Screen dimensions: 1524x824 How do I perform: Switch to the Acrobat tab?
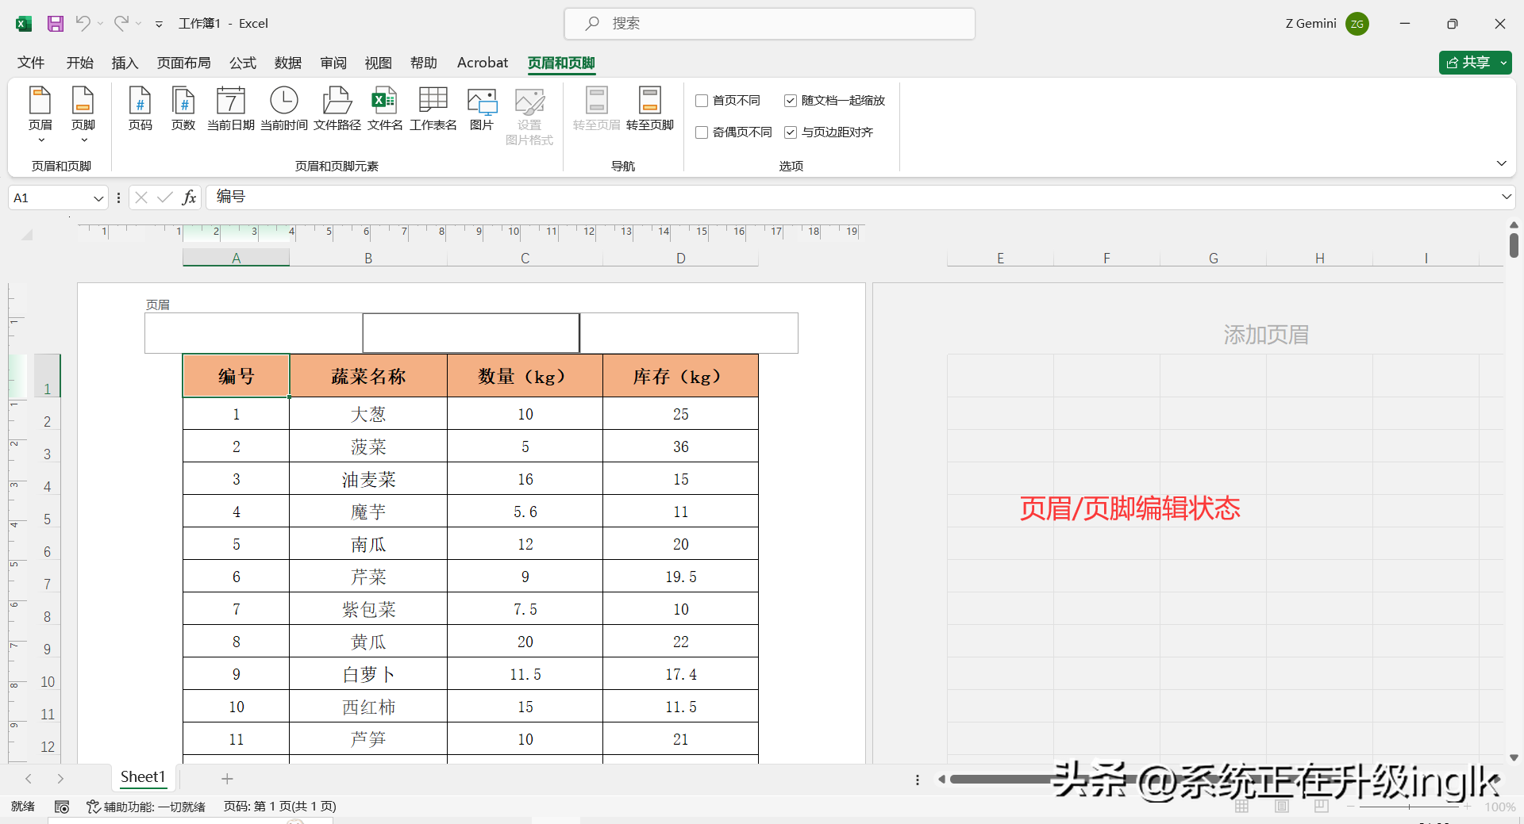click(482, 63)
